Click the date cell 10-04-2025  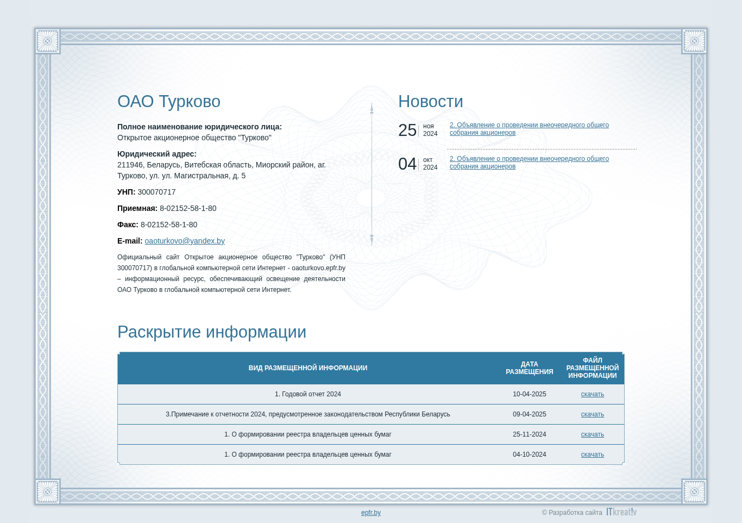tap(530, 394)
